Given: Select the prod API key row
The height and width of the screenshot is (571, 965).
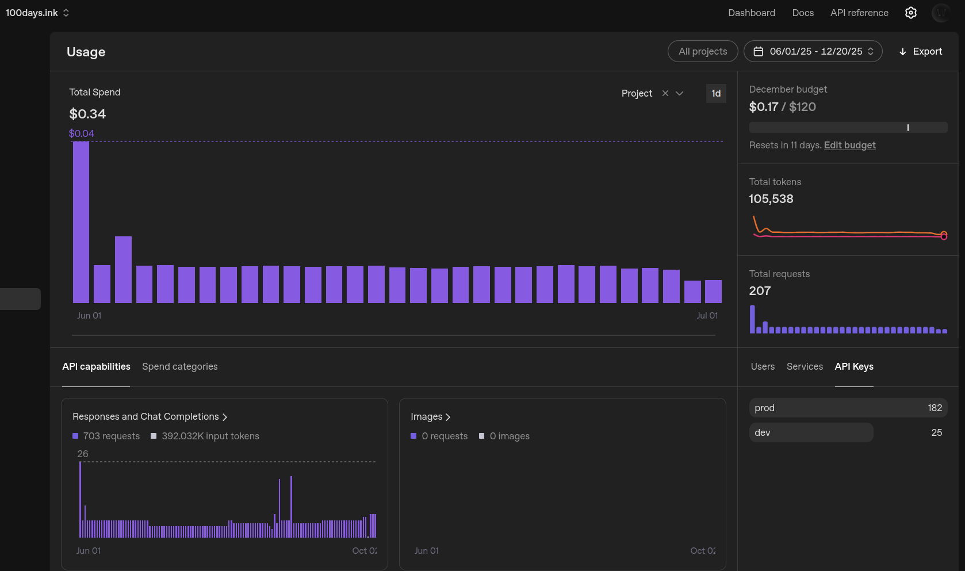Looking at the screenshot, I should tap(848, 408).
